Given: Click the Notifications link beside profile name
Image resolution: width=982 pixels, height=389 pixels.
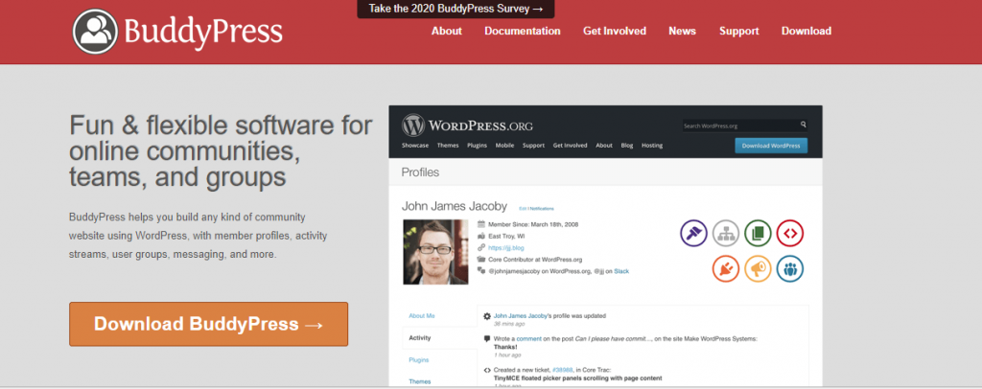Looking at the screenshot, I should 542,208.
